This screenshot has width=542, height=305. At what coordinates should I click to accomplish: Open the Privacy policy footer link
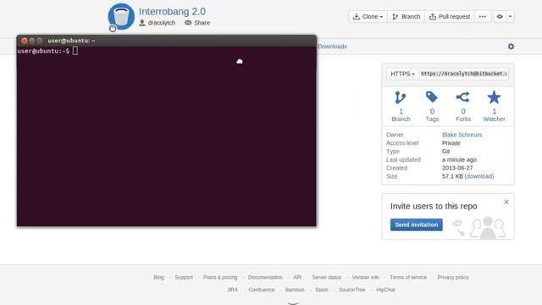tap(453, 277)
